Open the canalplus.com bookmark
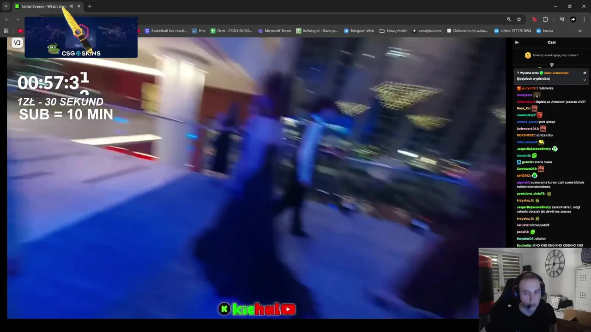 point(427,31)
